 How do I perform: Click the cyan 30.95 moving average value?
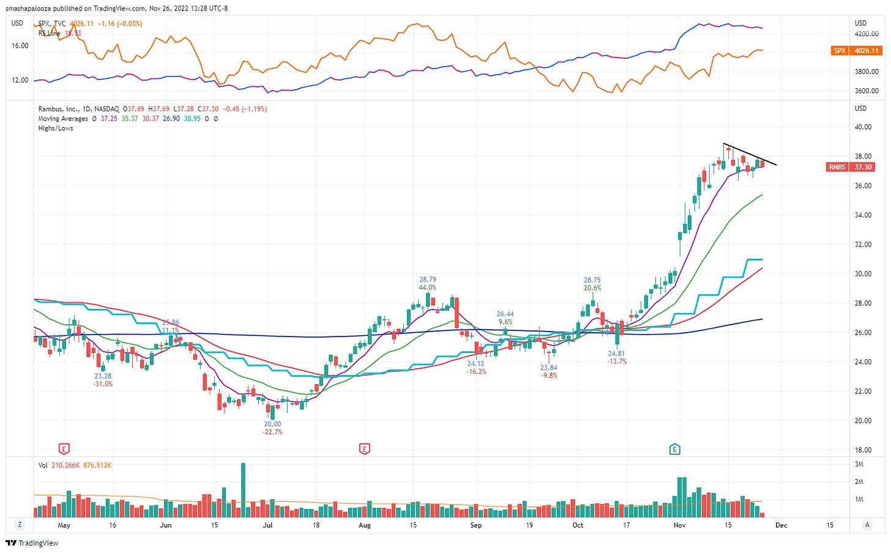[x=192, y=119]
